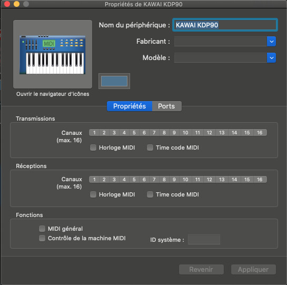The height and width of the screenshot is (285, 287).
Task: Enable Horloge MIDI under Transmissions
Action: 93,148
